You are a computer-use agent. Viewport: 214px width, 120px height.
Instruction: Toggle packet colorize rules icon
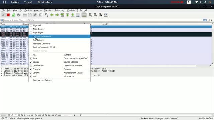pyautogui.click(x=84, y=15)
